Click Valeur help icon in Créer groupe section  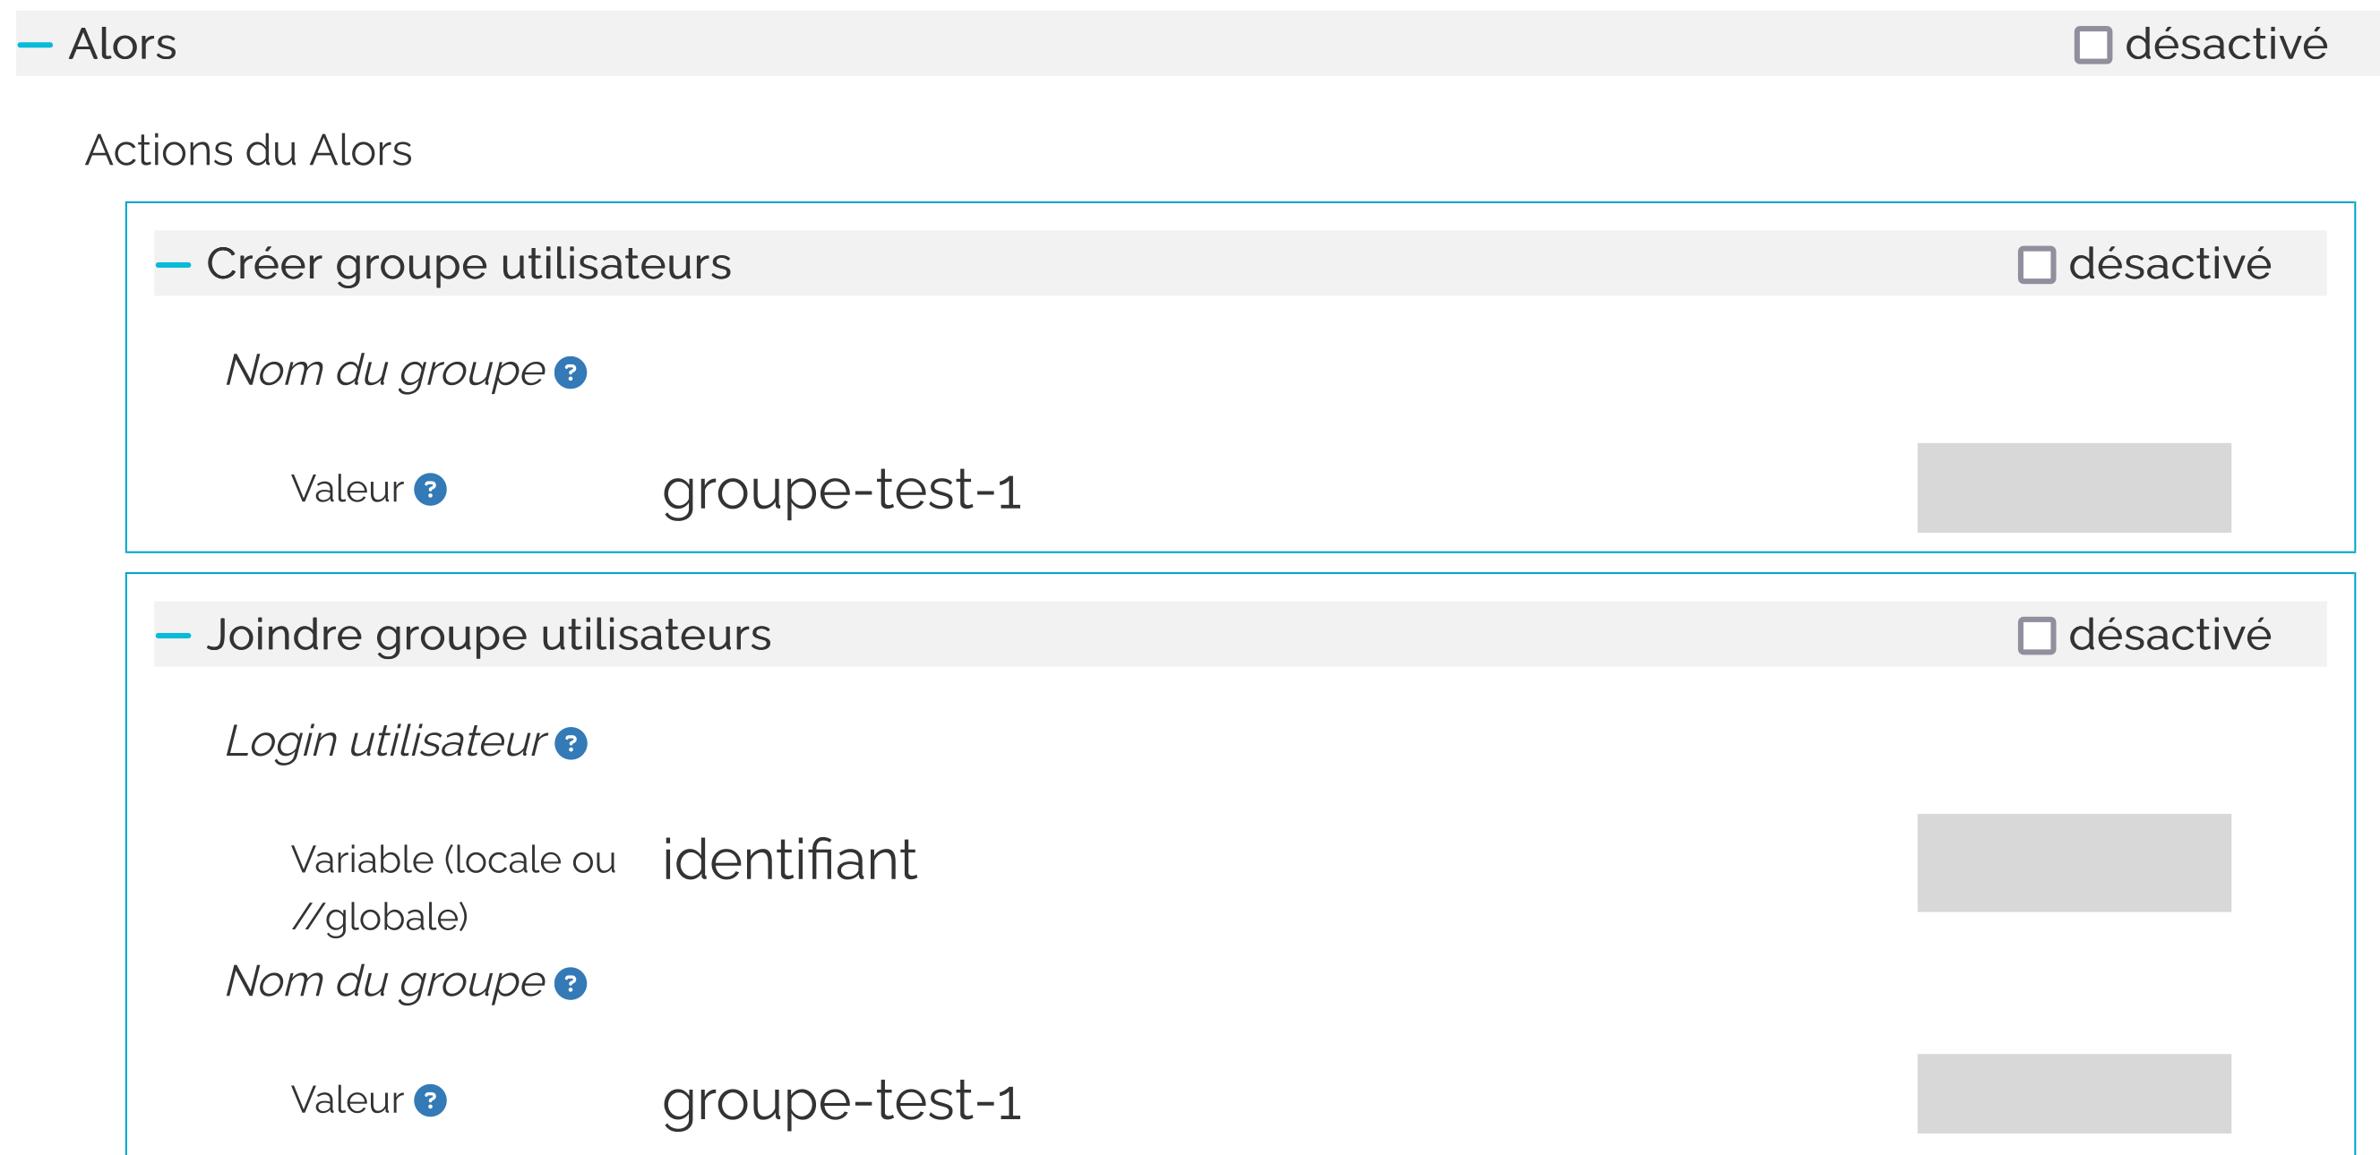coord(430,491)
